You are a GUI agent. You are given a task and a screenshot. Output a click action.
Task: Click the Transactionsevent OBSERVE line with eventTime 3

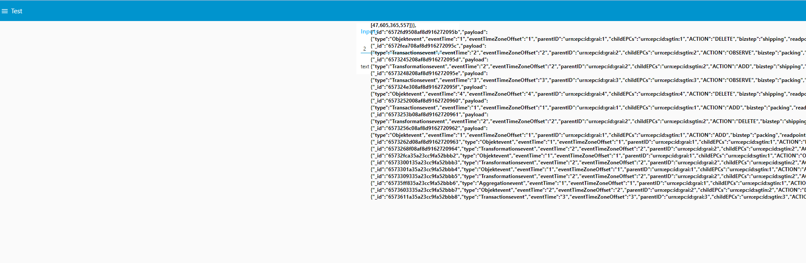pyautogui.click(x=588, y=80)
